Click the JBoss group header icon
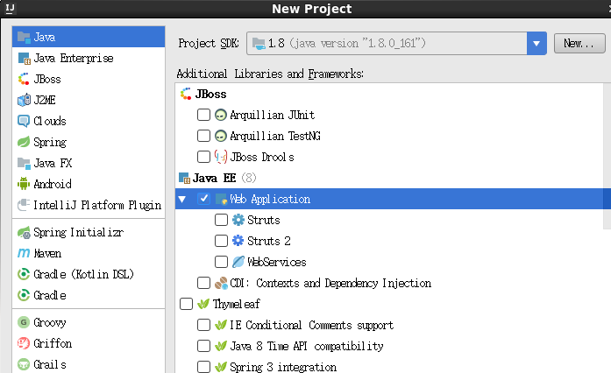Screen dimensions: 611x373 [x=186, y=94]
